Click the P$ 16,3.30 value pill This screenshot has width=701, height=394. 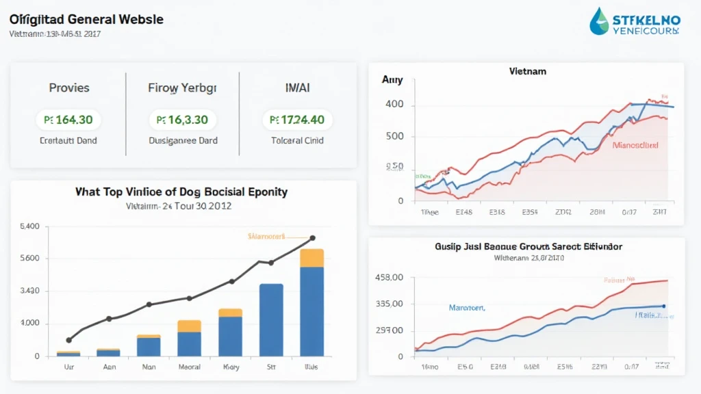pyautogui.click(x=183, y=120)
